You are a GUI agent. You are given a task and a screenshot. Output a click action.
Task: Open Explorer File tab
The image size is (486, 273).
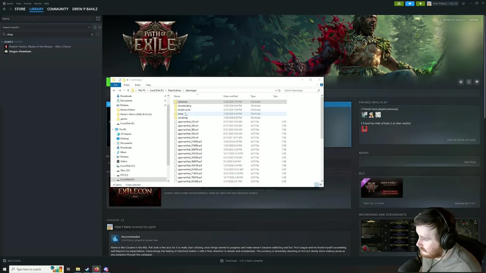[x=116, y=85]
